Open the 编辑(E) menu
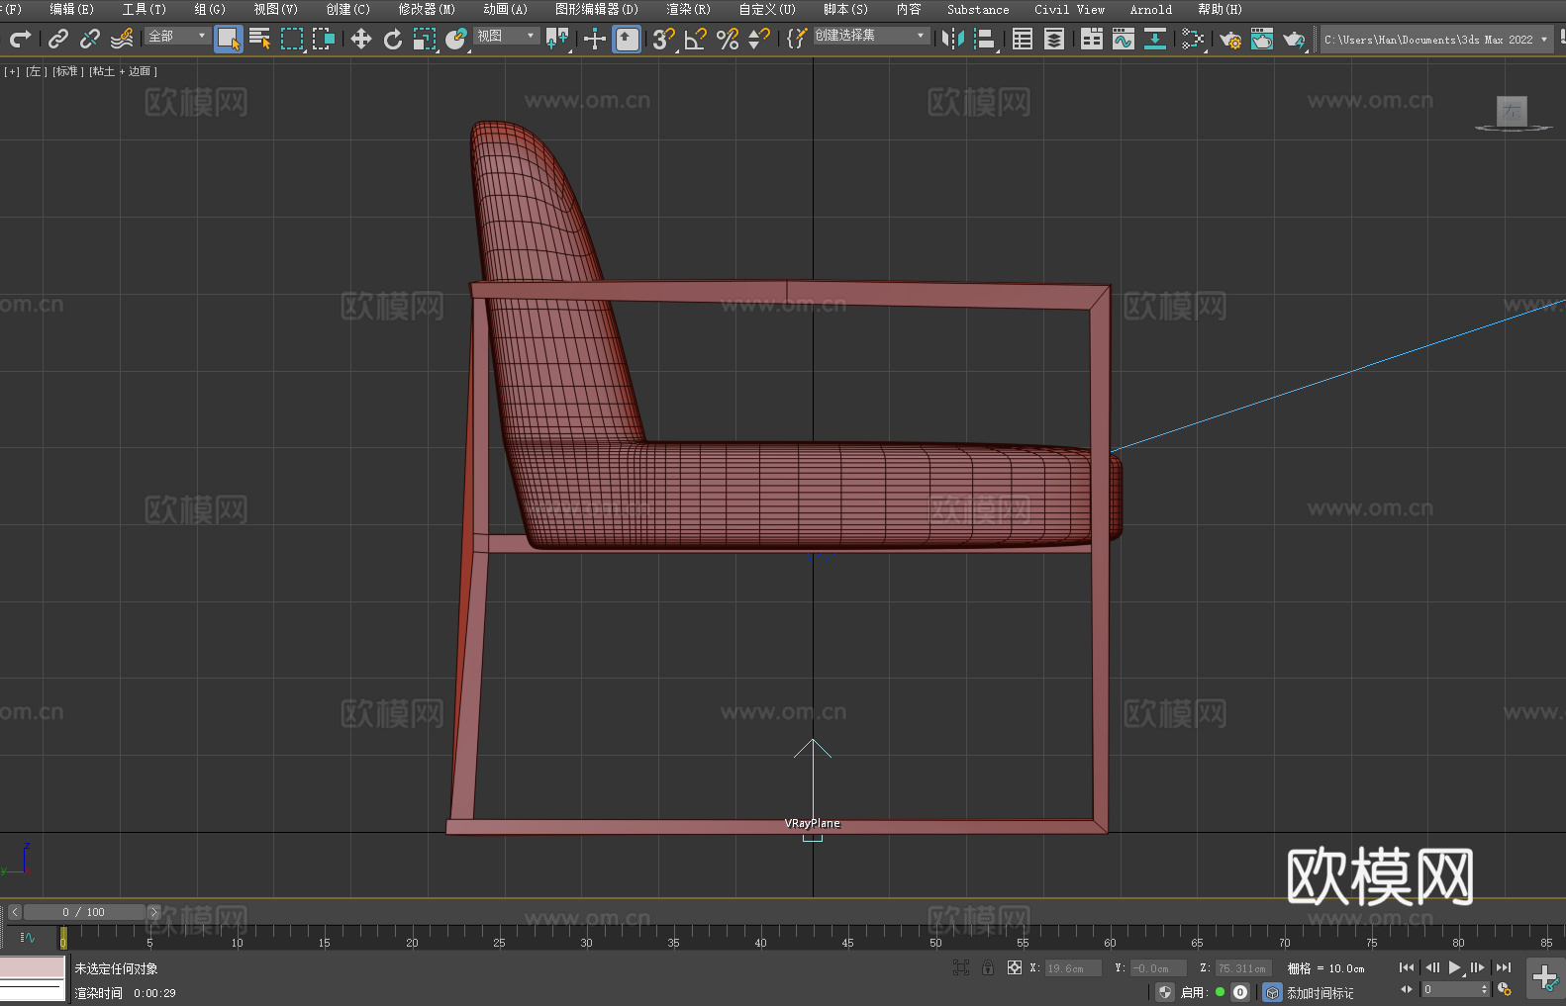This screenshot has height=1006, width=1566. click(x=72, y=9)
